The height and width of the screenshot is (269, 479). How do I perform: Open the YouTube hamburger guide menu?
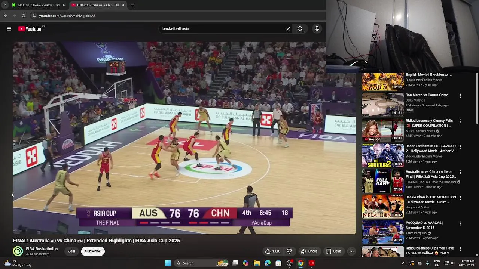coord(9,29)
